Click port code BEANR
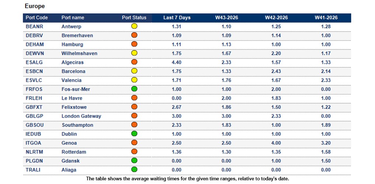 coord(34,27)
